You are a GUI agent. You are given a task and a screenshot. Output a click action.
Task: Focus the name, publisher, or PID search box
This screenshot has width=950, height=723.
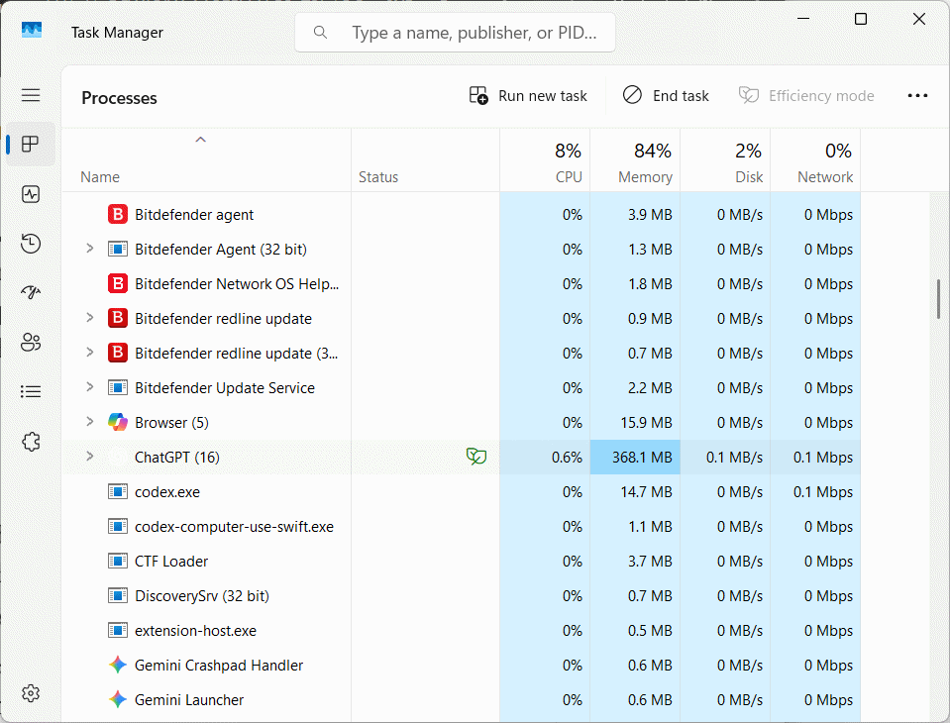click(x=455, y=32)
